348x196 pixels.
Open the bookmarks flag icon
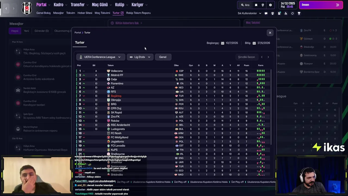(256, 5)
